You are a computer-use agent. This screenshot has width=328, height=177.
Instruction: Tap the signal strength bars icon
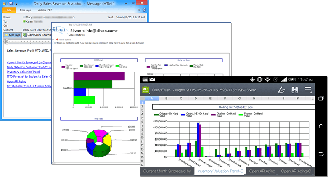pyautogui.click(x=284, y=80)
